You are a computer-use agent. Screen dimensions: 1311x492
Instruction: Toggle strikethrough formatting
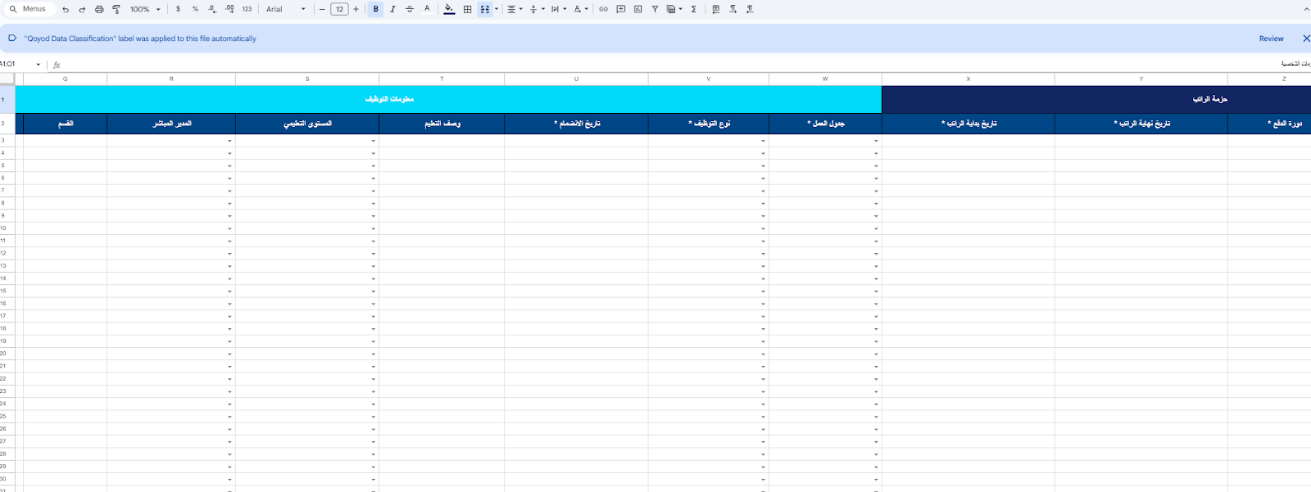410,9
